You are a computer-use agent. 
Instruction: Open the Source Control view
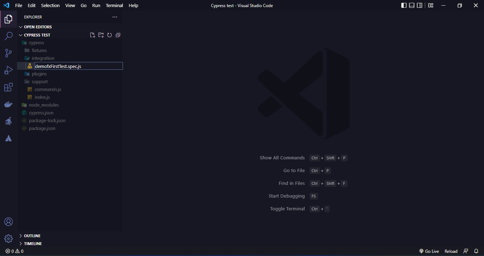click(x=9, y=53)
